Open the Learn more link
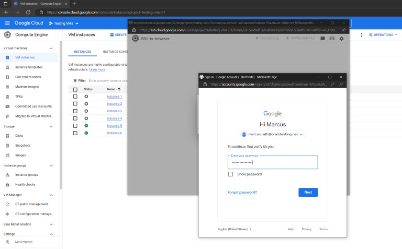Screen dimensions: 402x249 pyautogui.click(x=97, y=69)
